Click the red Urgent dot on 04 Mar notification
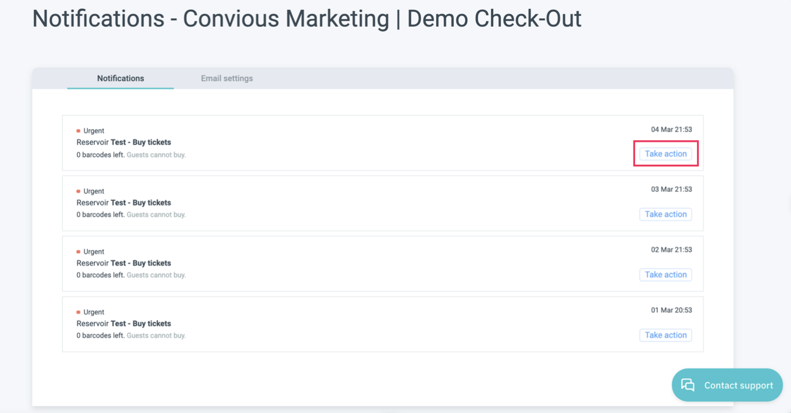This screenshot has width=791, height=413. pos(78,131)
